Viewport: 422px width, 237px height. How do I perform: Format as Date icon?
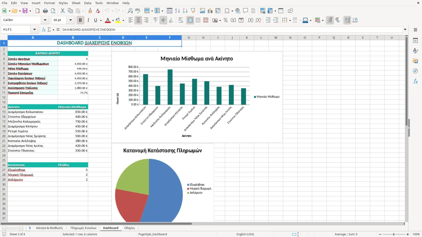(x=241, y=20)
